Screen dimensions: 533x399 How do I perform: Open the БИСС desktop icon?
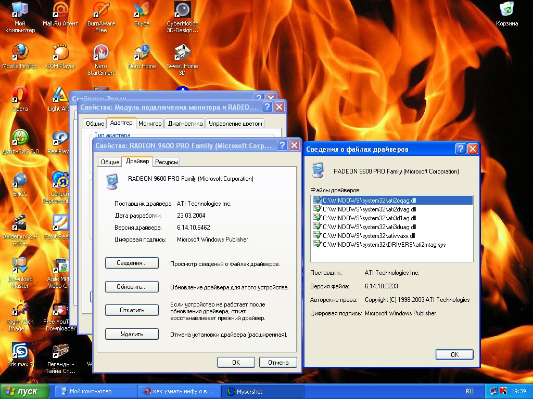coord(20,185)
